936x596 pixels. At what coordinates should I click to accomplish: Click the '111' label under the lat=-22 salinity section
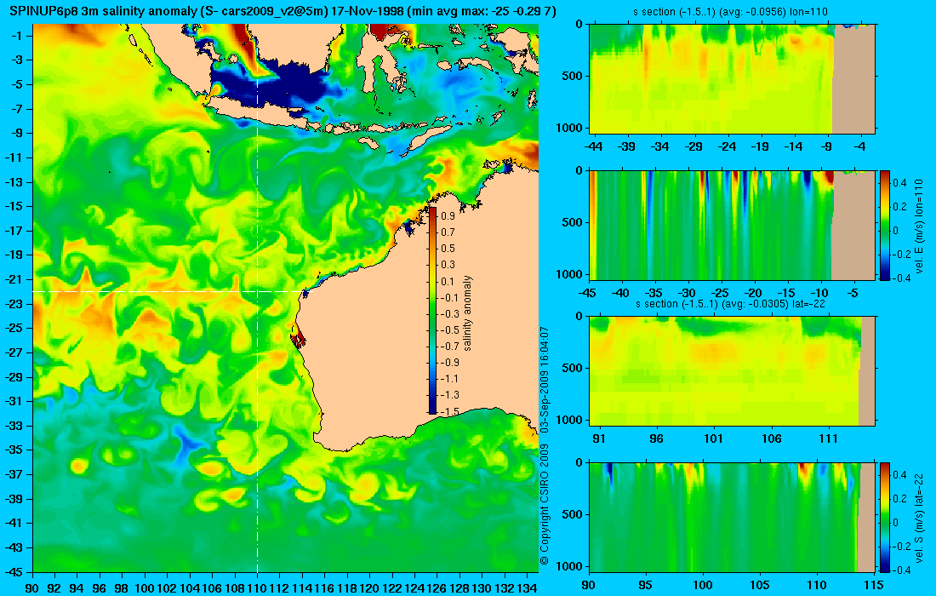coord(829,439)
